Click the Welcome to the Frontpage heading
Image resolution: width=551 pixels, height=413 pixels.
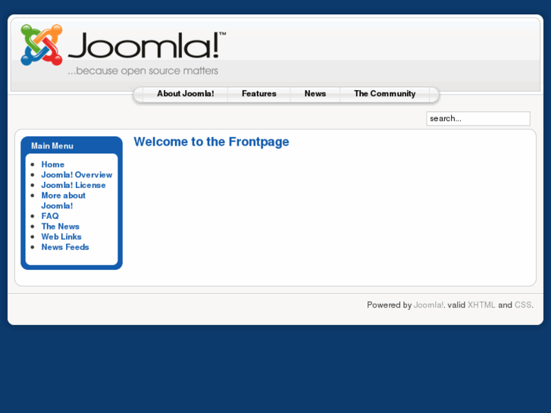211,142
